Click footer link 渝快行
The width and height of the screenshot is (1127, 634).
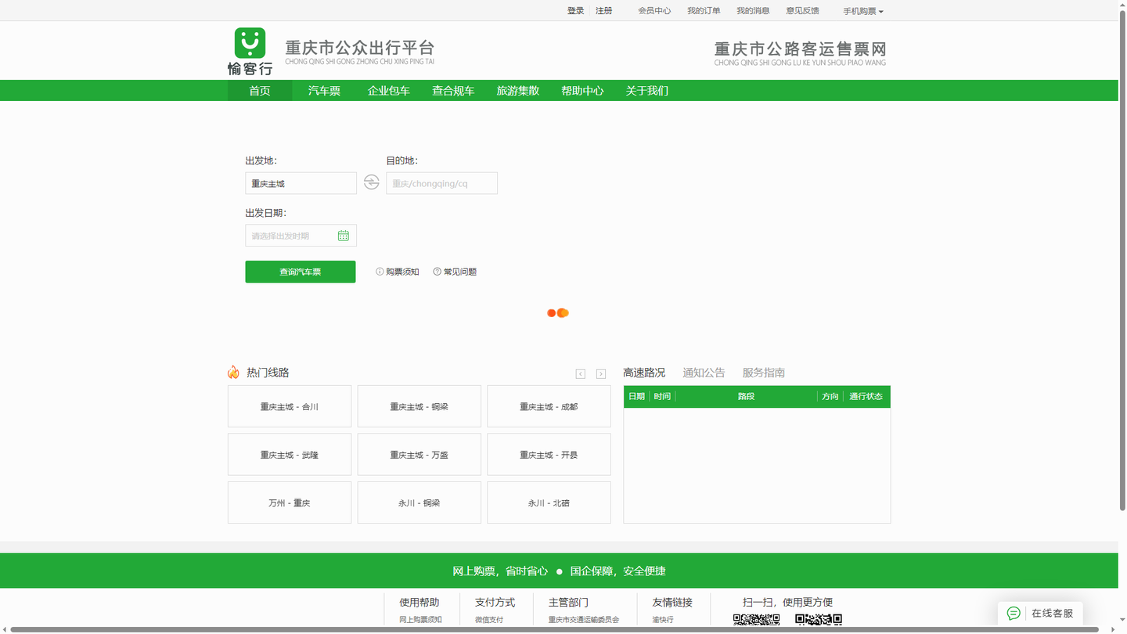[663, 619]
